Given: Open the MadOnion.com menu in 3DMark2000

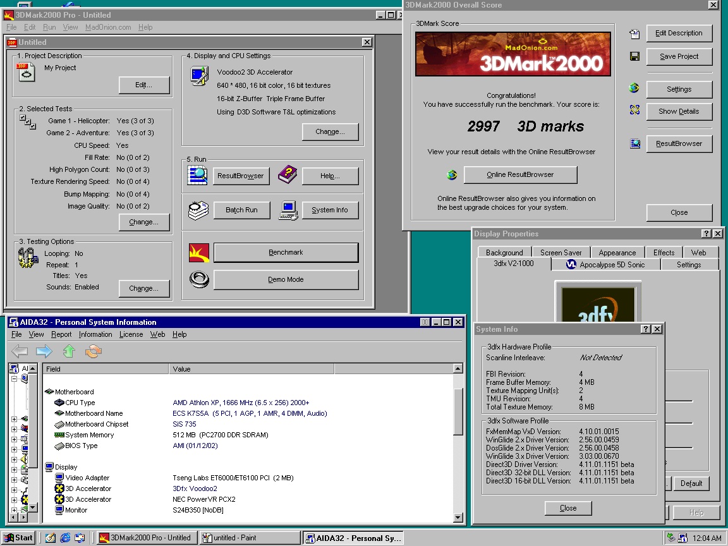Looking at the screenshot, I should pos(108,27).
